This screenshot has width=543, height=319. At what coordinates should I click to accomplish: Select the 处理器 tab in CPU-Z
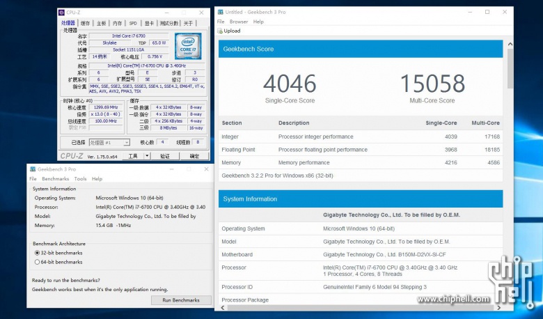(68, 23)
